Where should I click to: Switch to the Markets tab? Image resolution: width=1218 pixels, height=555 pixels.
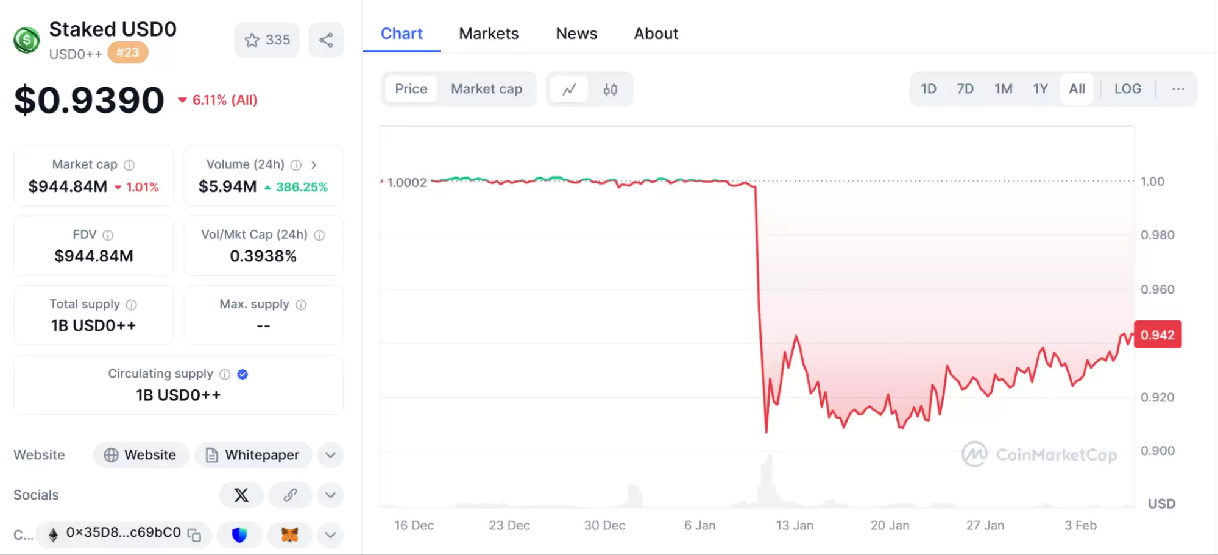(489, 34)
